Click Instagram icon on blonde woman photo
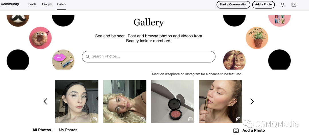 pyautogui.click(x=142, y=119)
